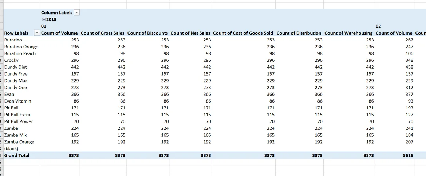Open the Row Labels filter dropdown
426x176 pixels.
click(x=36, y=33)
